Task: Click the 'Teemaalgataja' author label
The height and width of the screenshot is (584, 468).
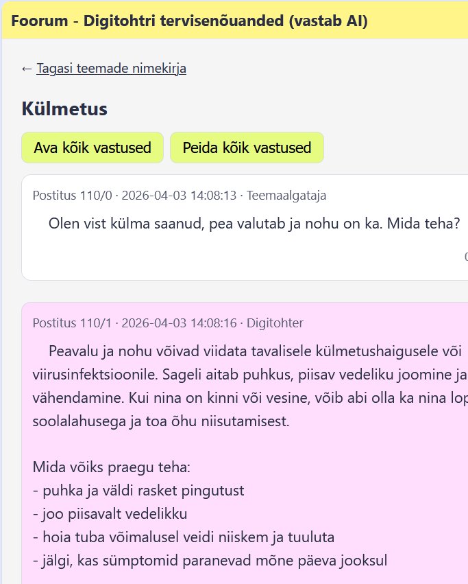Action: tap(286, 196)
